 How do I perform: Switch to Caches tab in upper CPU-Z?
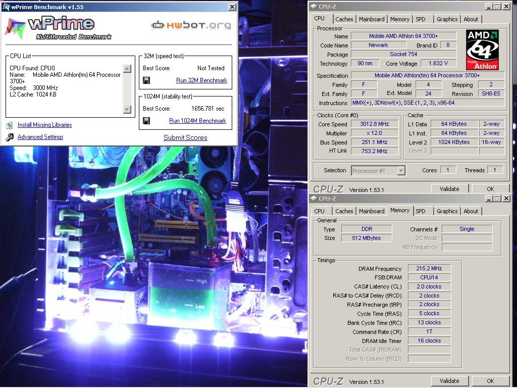tap(344, 19)
